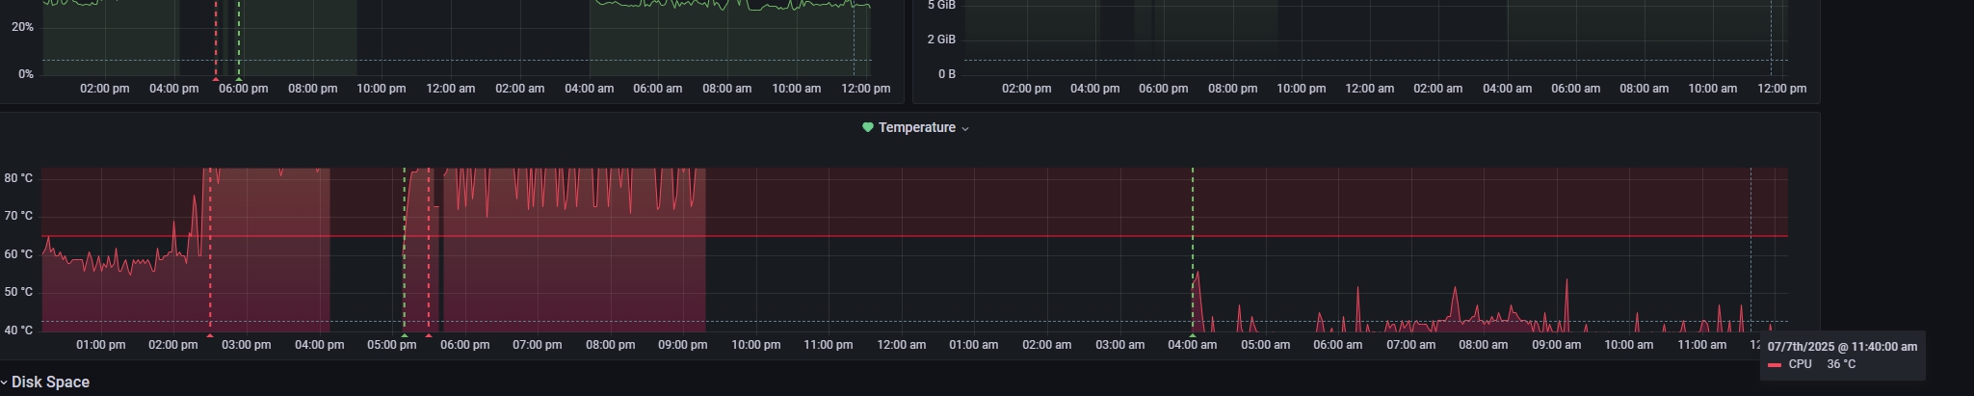
Task: Click the 04:00 am label under the percentage graph
Action: click(x=589, y=89)
